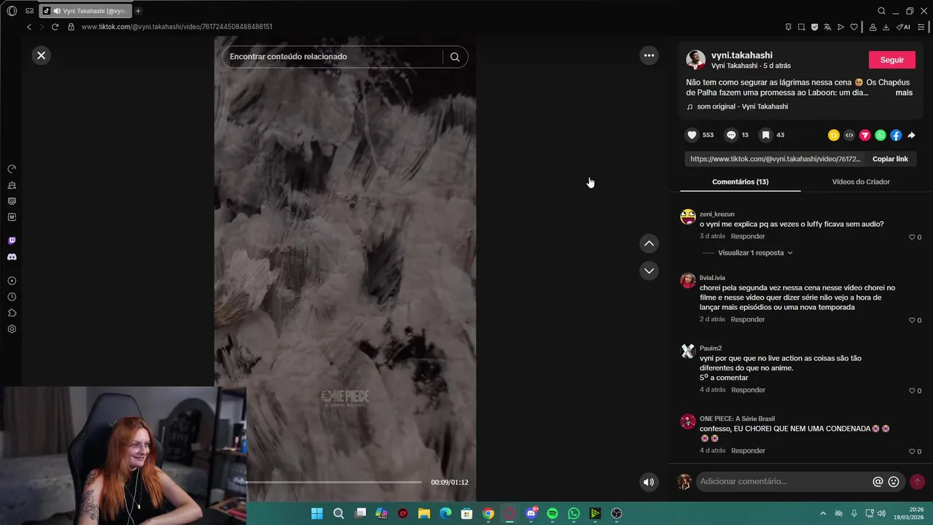Image resolution: width=933 pixels, height=525 pixels.
Task: Open 'som original - Vyni Takahashi' sound link
Action: click(x=742, y=106)
